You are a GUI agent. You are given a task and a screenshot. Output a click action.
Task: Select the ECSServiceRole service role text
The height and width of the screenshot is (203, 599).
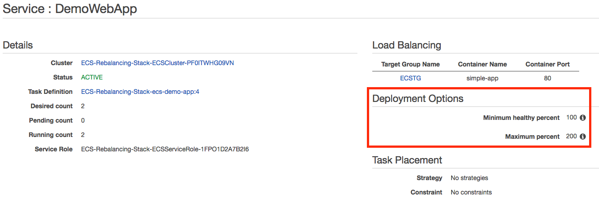(x=165, y=149)
